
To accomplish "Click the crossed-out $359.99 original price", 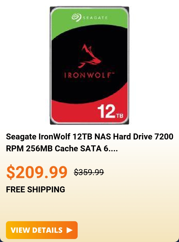I will [x=89, y=172].
